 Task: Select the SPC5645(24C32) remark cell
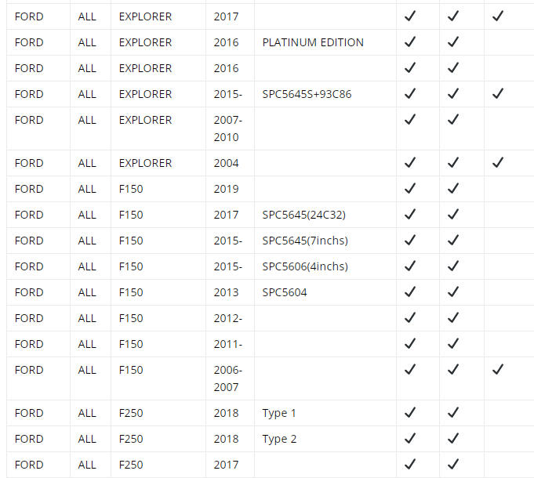click(x=325, y=215)
